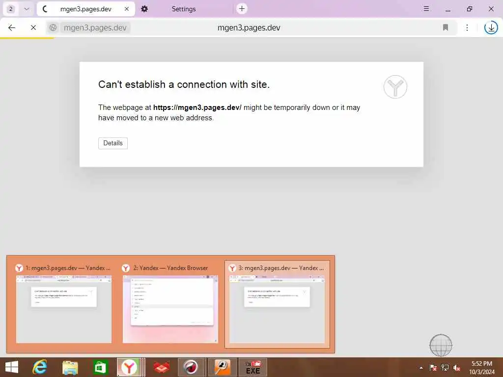Open the three-dot page options menu

pos(467,28)
